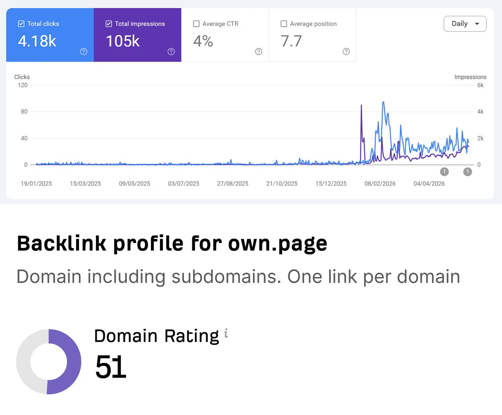Click the 105k total impressions value
502x415 pixels.
(123, 41)
